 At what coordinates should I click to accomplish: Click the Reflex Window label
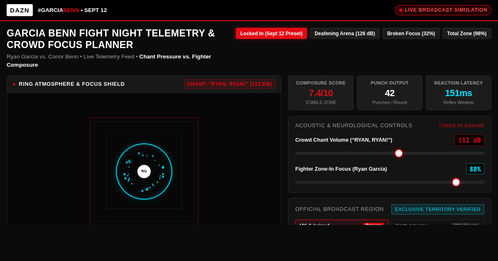point(459,102)
